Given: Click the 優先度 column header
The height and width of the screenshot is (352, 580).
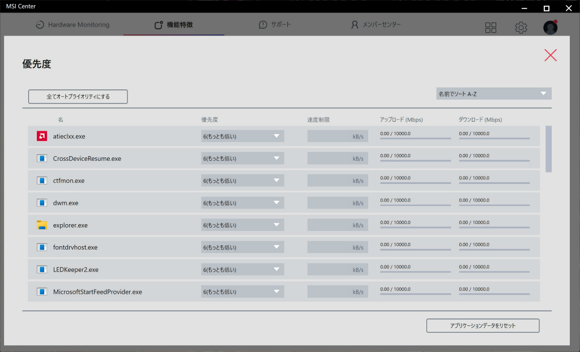Looking at the screenshot, I should tap(210, 119).
